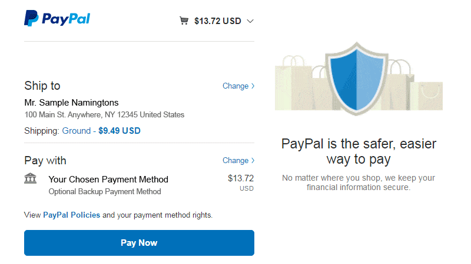Click the Pay with heading

[x=45, y=160]
